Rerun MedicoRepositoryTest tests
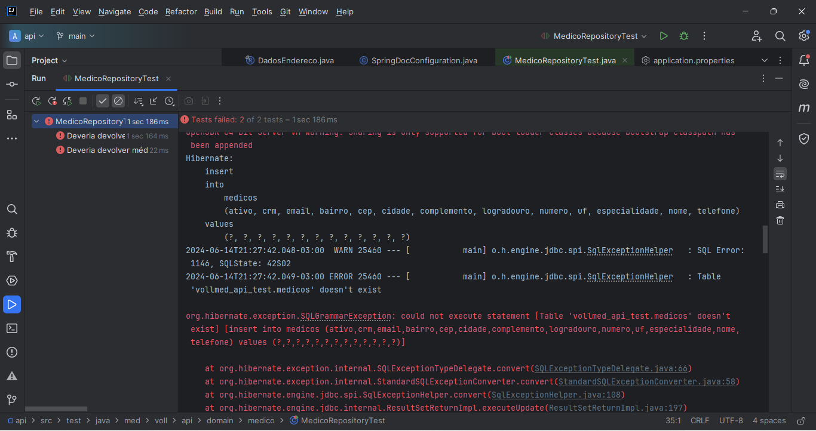The height and width of the screenshot is (431, 816). tap(36, 101)
